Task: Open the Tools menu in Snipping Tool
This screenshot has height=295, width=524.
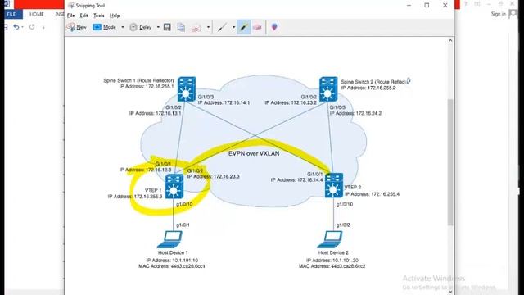Action: [99, 16]
